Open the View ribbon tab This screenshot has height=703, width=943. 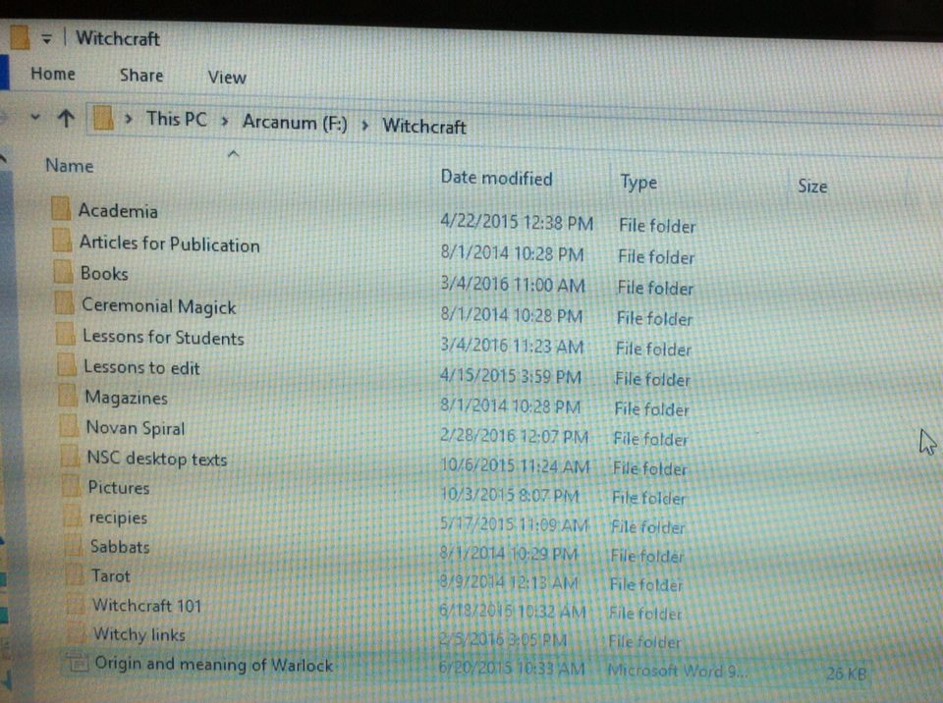click(227, 78)
